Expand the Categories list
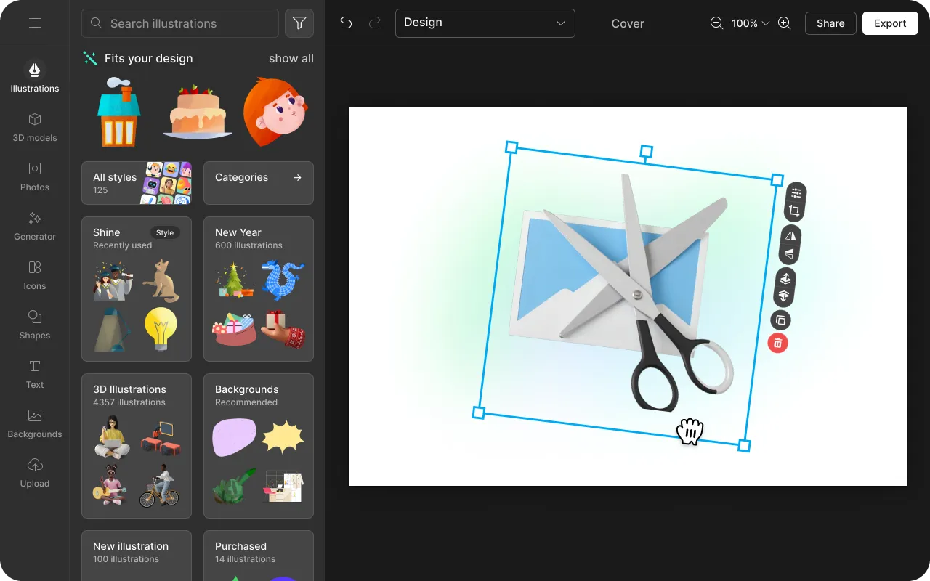This screenshot has width=930, height=581. (x=259, y=183)
